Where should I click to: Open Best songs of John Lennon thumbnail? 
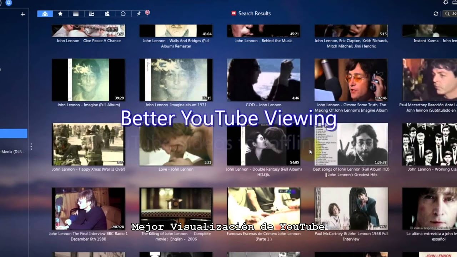351,144
